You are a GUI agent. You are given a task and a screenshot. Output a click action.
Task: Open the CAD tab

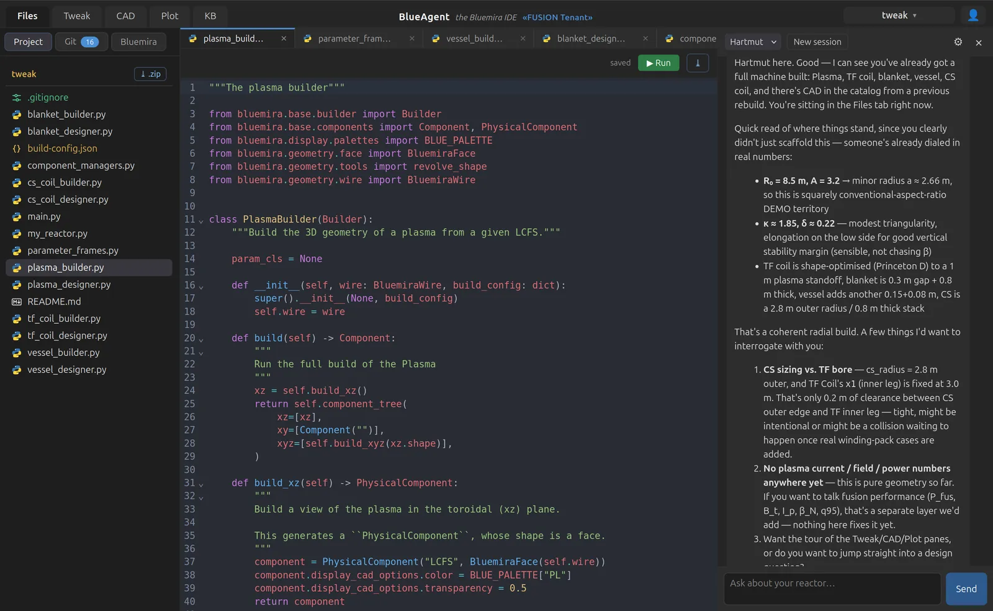(125, 16)
